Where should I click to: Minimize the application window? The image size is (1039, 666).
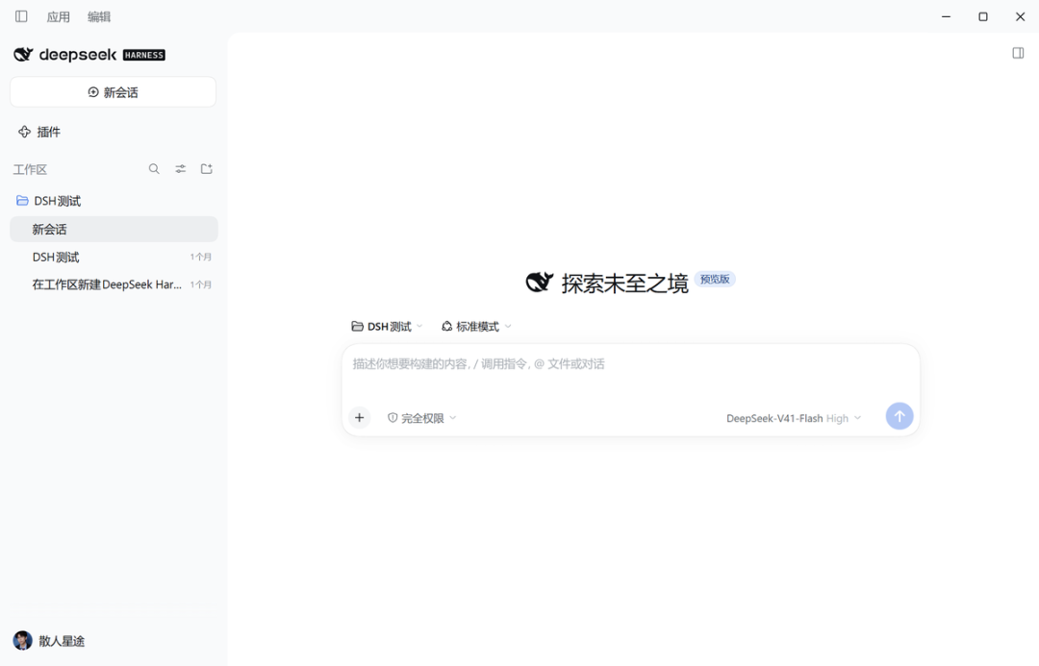(x=946, y=16)
